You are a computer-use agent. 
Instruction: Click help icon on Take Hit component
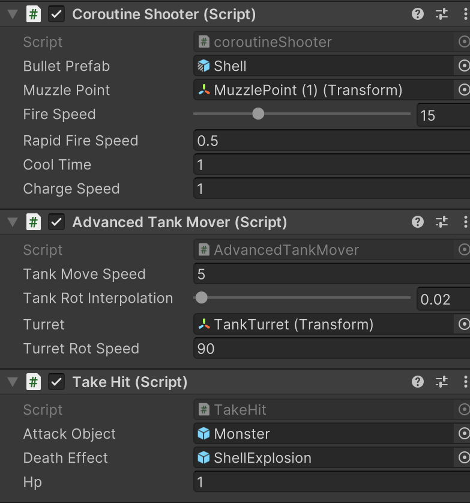418,382
